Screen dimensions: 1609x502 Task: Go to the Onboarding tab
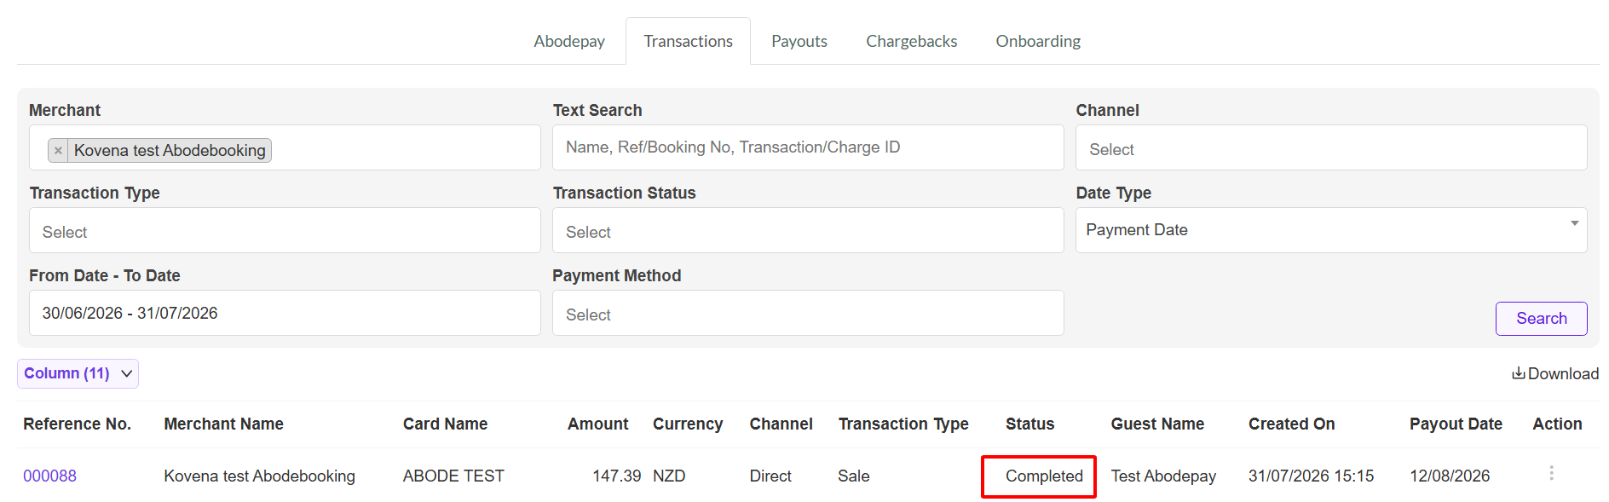coord(1038,41)
